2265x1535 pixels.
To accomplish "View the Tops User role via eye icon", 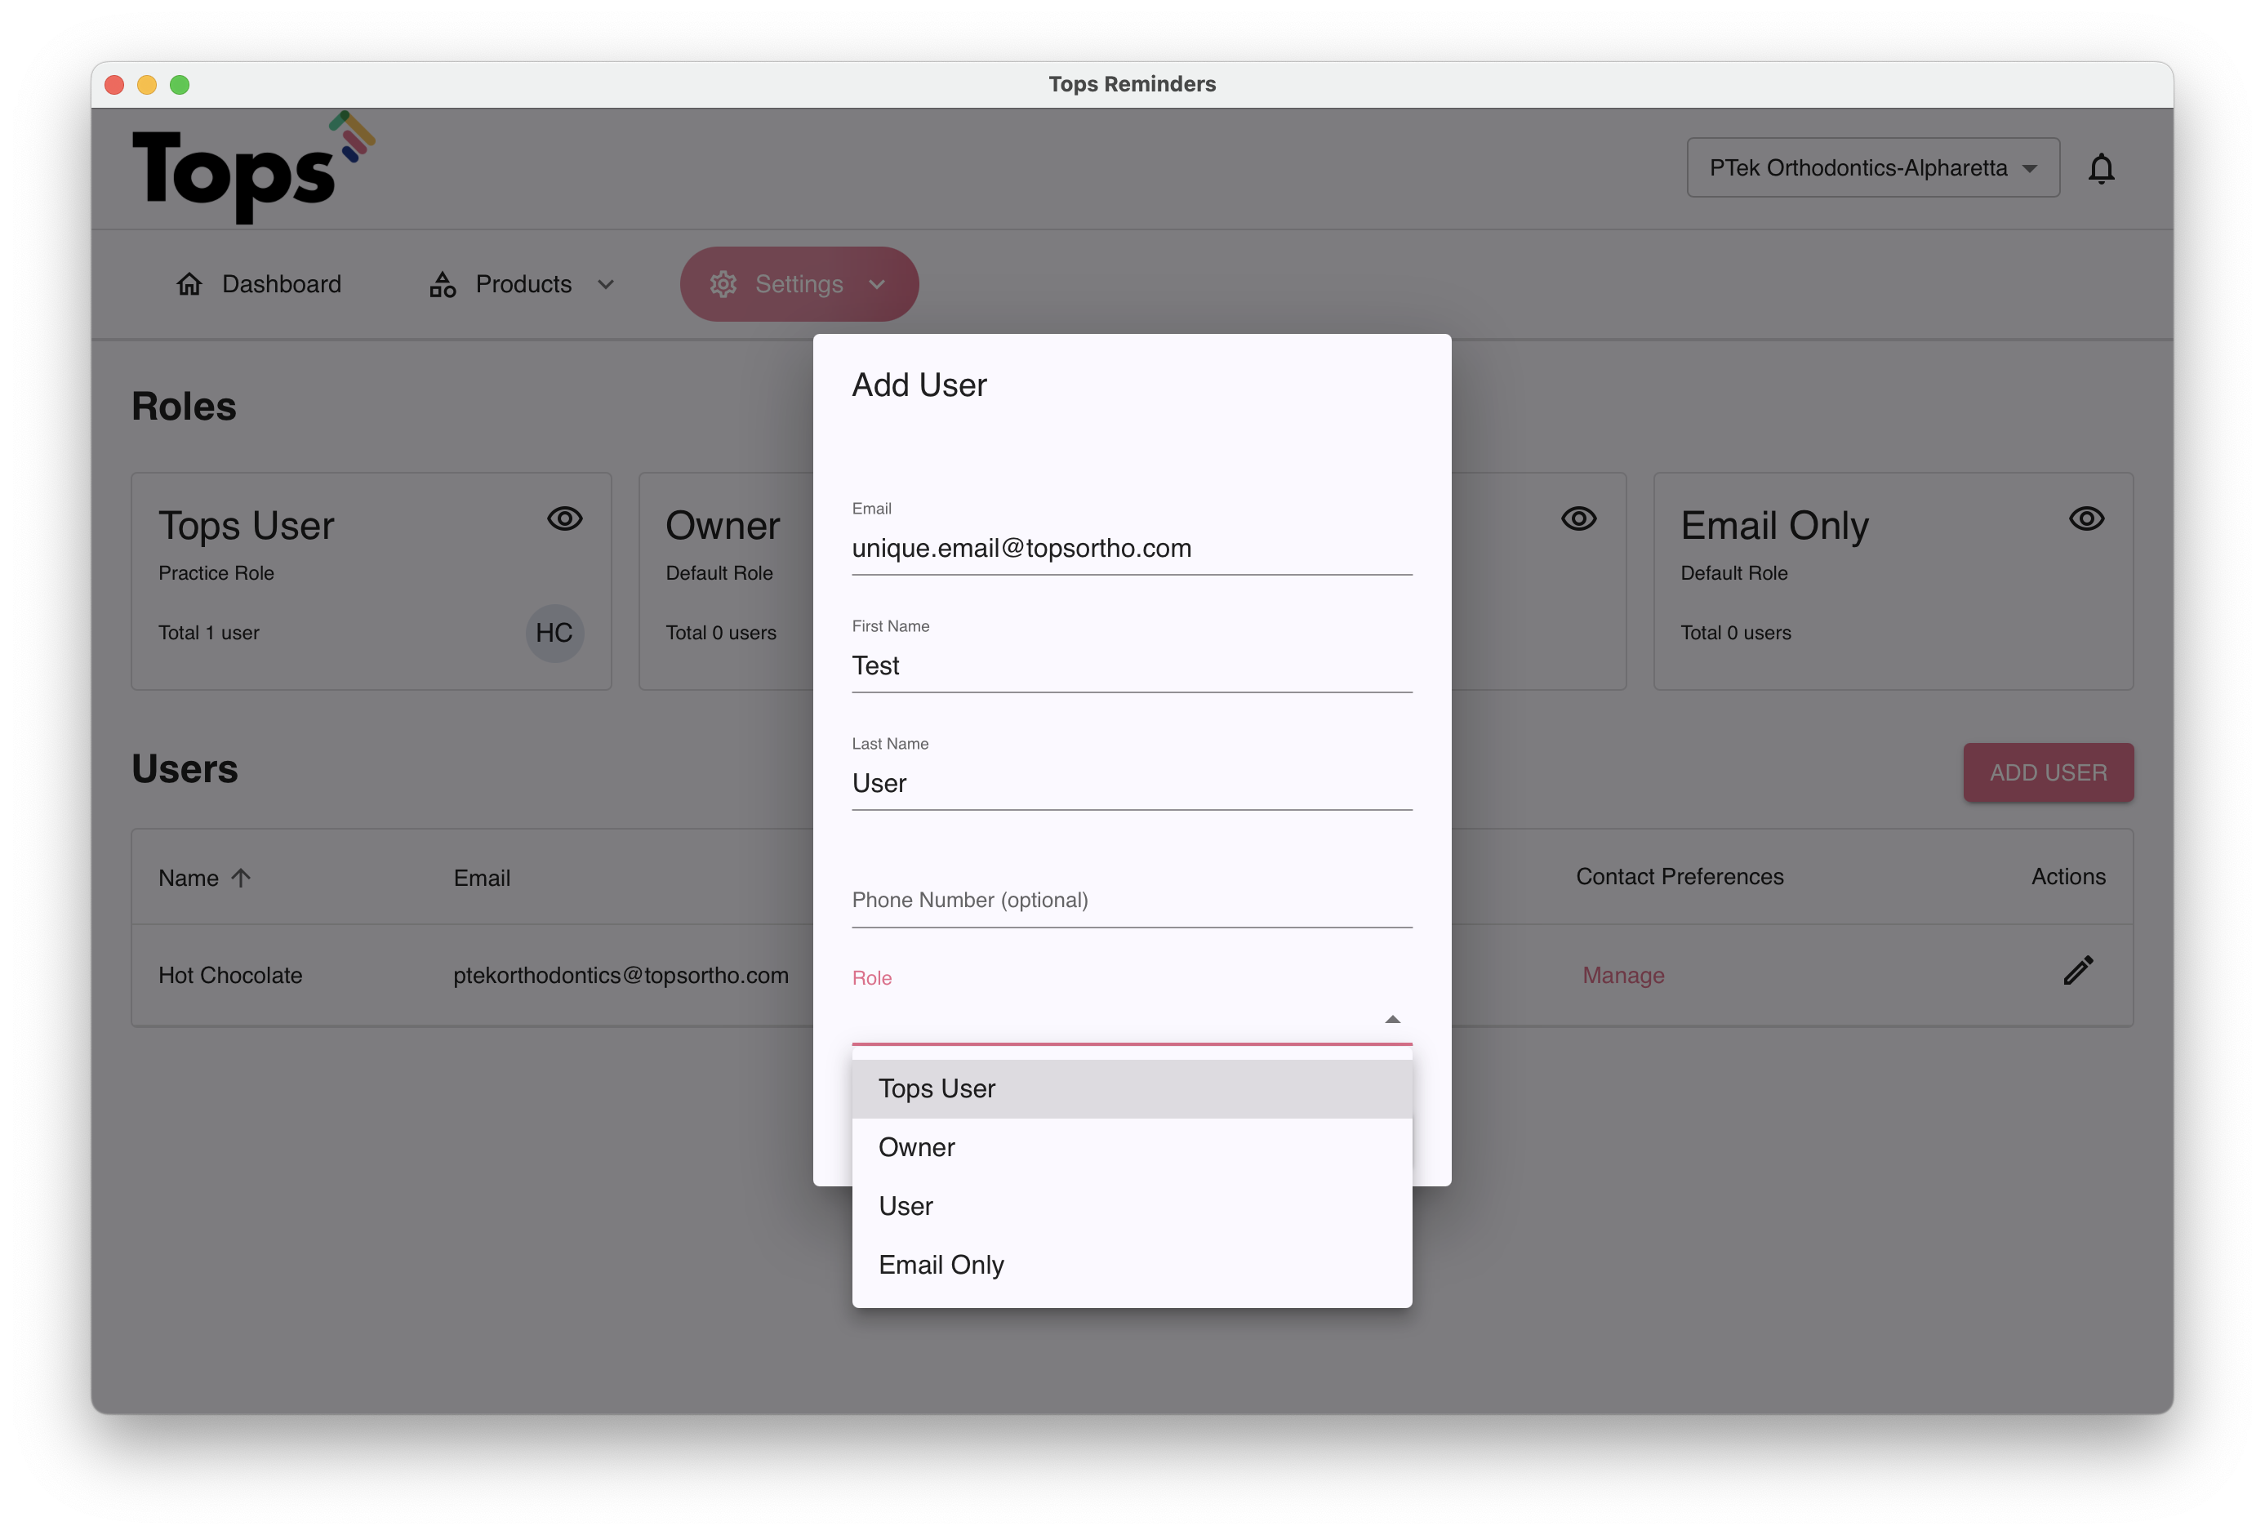I will (x=564, y=518).
